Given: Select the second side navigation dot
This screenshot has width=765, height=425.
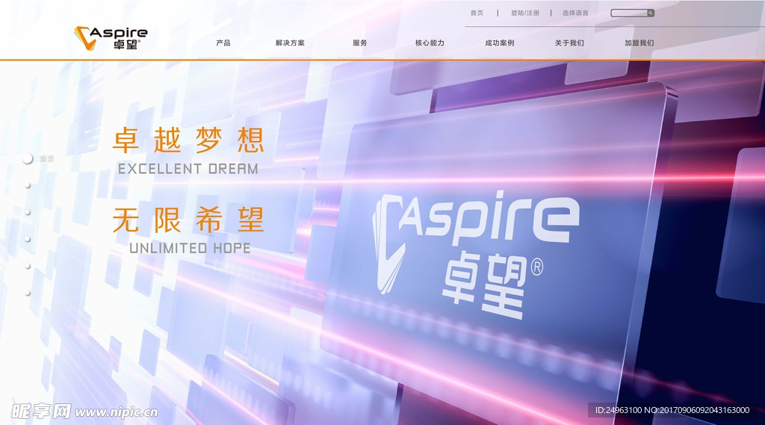Looking at the screenshot, I should [28, 185].
